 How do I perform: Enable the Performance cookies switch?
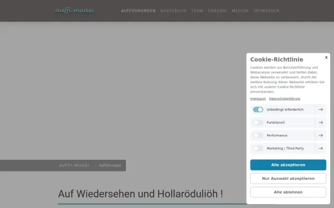[x=258, y=135]
